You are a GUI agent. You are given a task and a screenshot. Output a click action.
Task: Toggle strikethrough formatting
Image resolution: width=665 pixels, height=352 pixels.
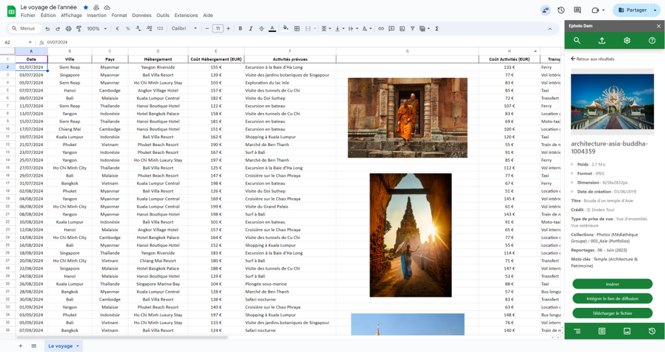261,29
